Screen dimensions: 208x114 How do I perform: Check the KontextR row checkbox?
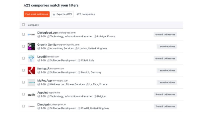coord(23,70)
